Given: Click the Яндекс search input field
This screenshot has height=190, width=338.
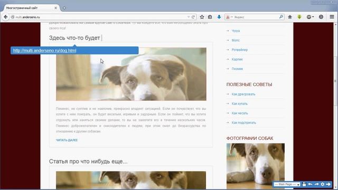Looking at the screenshot, I should tap(256, 17).
